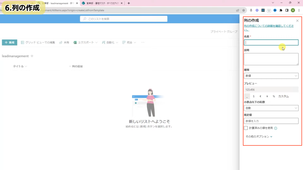
Task: Open the 小数点以下の桁数 dropdown
Action: [271, 108]
